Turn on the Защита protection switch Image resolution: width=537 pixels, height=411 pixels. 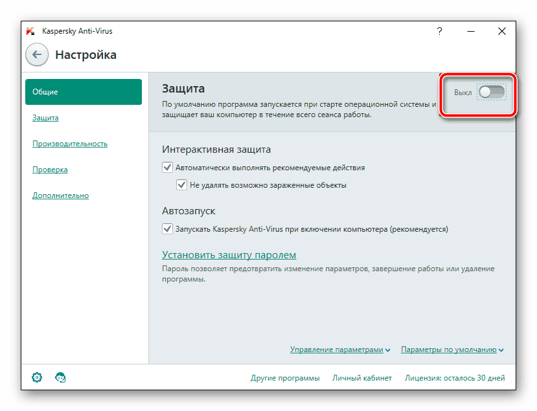(491, 93)
